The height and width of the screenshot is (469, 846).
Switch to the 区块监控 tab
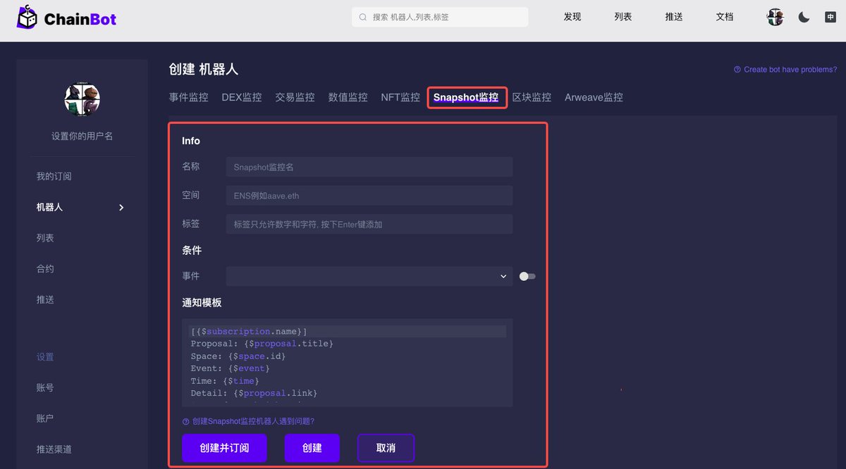click(x=532, y=97)
